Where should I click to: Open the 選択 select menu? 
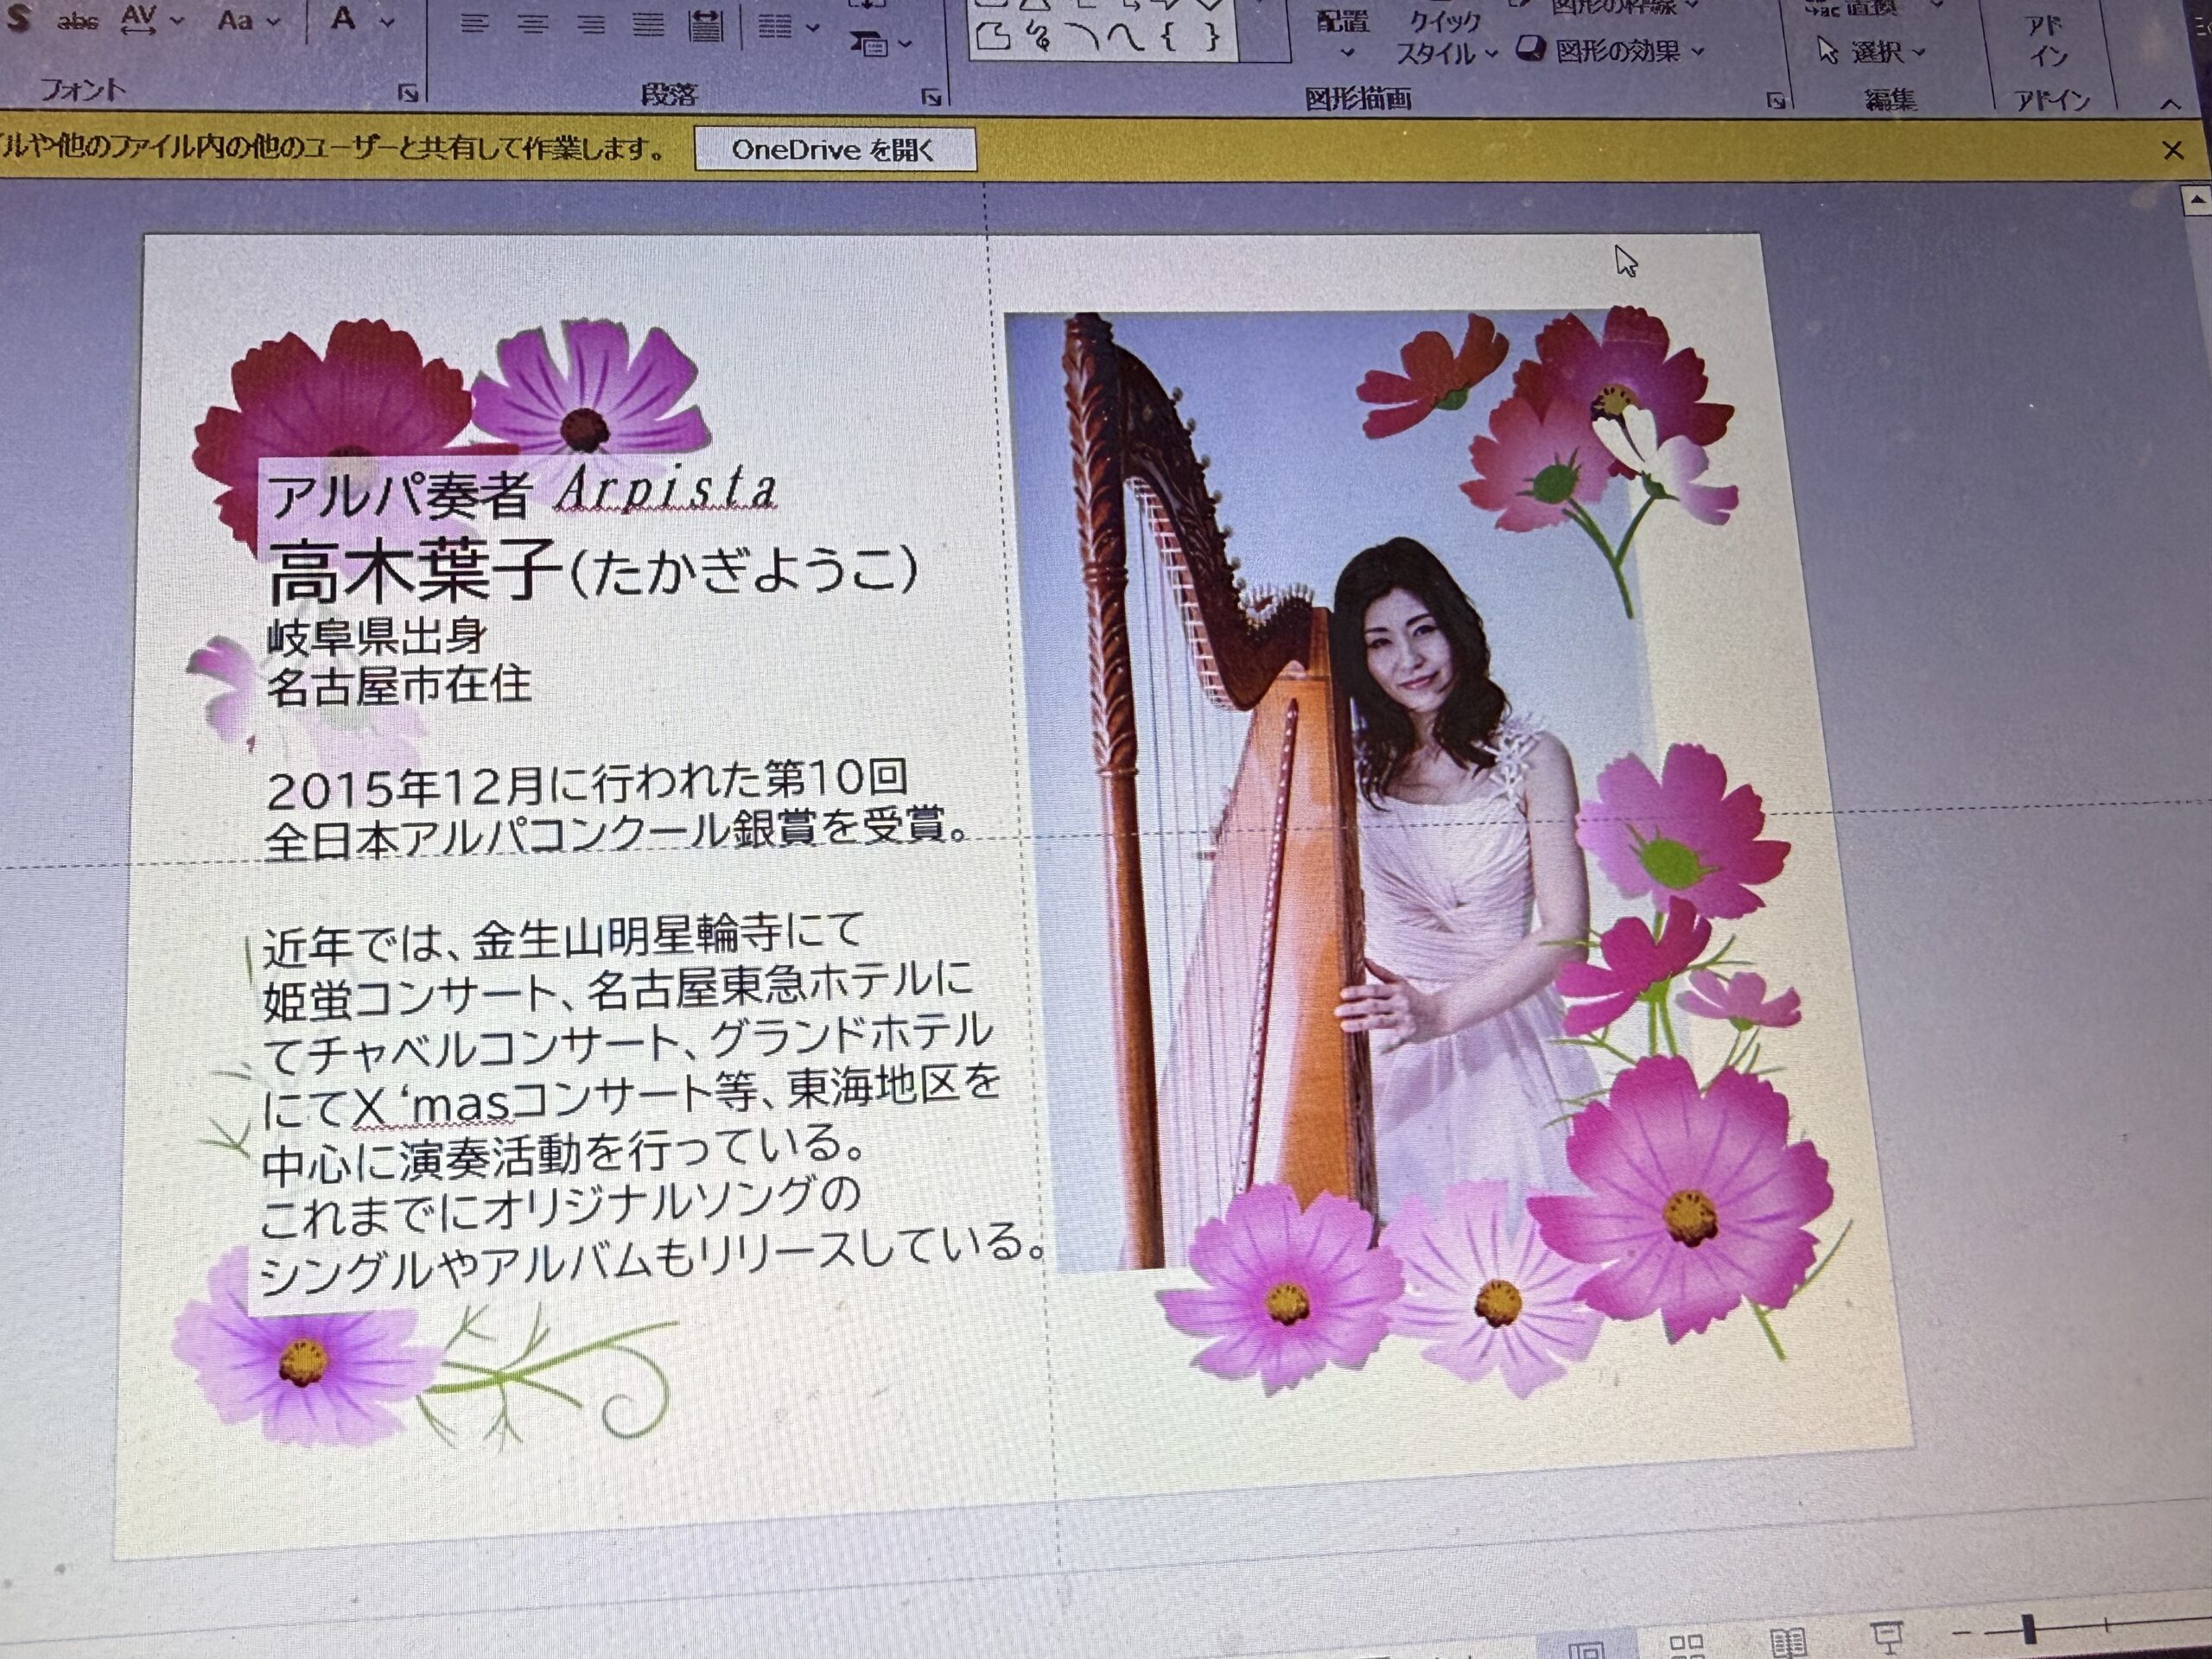click(x=1870, y=51)
